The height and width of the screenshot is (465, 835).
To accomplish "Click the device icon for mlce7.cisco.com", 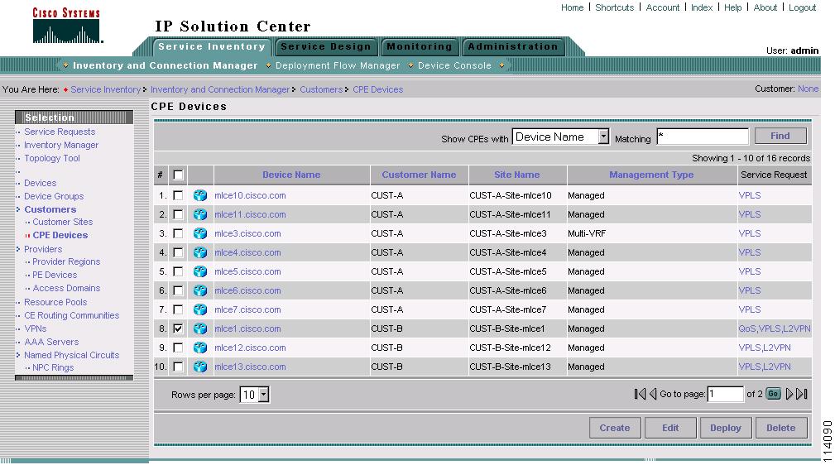I will (x=200, y=309).
